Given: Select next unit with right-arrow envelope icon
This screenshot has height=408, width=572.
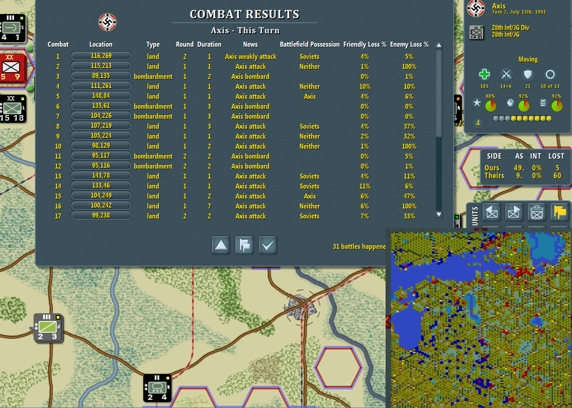Looking at the screenshot, I should pyautogui.click(x=514, y=212).
